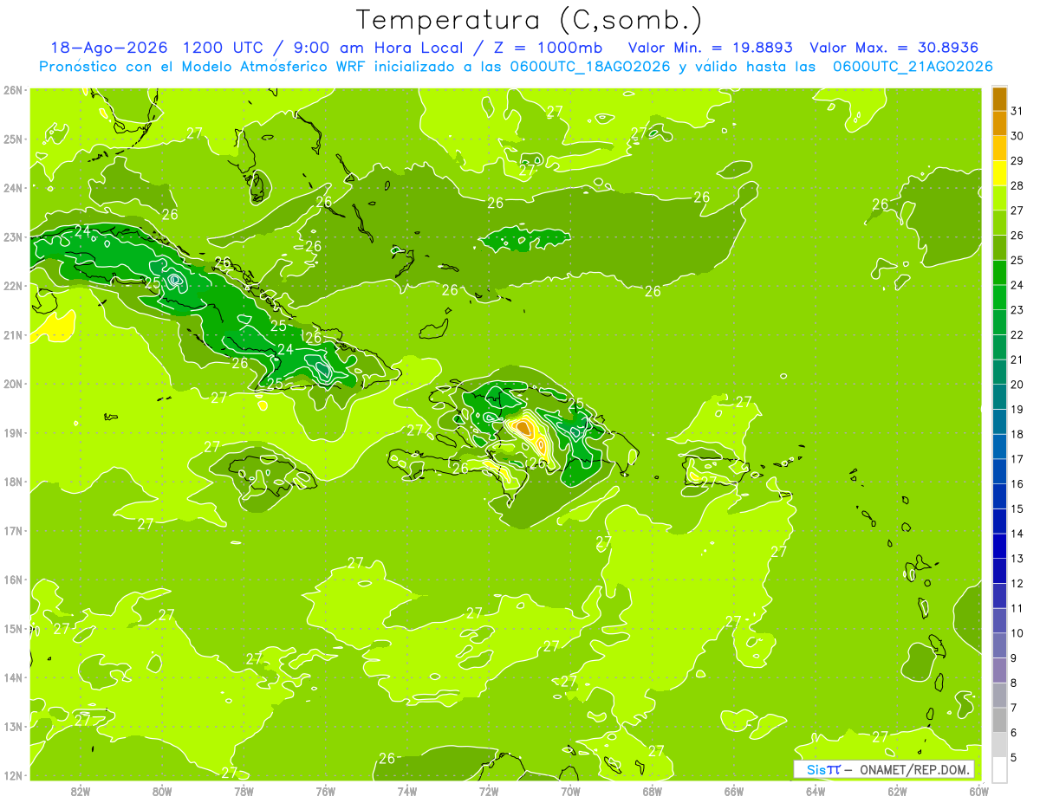Click the "24N" latitude axis label
The image size is (1040, 803).
(x=12, y=188)
